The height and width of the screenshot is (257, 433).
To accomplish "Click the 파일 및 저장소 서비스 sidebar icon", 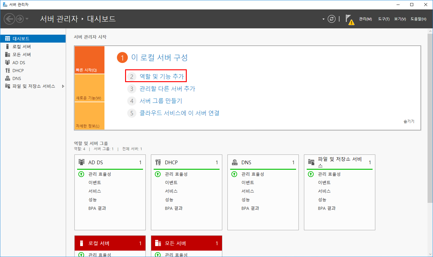I will pos(8,86).
